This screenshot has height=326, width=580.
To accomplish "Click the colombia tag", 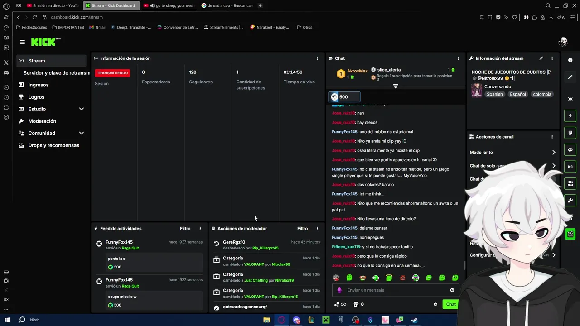I will (542, 94).
